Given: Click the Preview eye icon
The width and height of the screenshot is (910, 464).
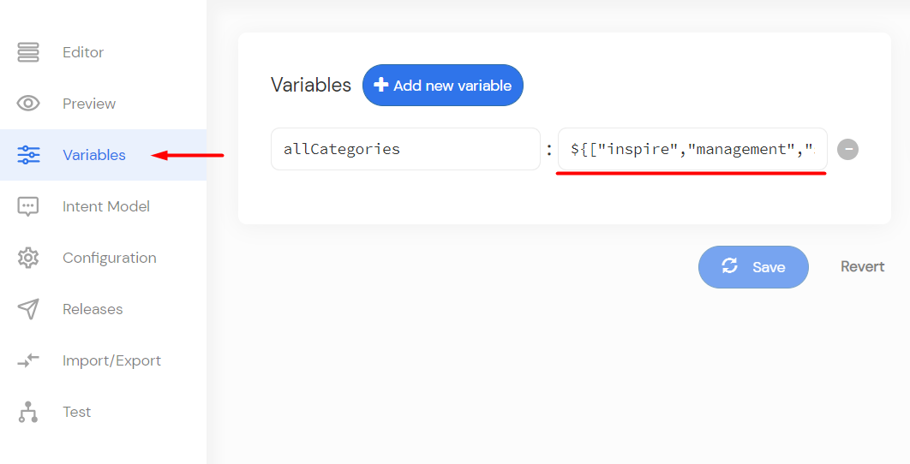Looking at the screenshot, I should pos(28,104).
